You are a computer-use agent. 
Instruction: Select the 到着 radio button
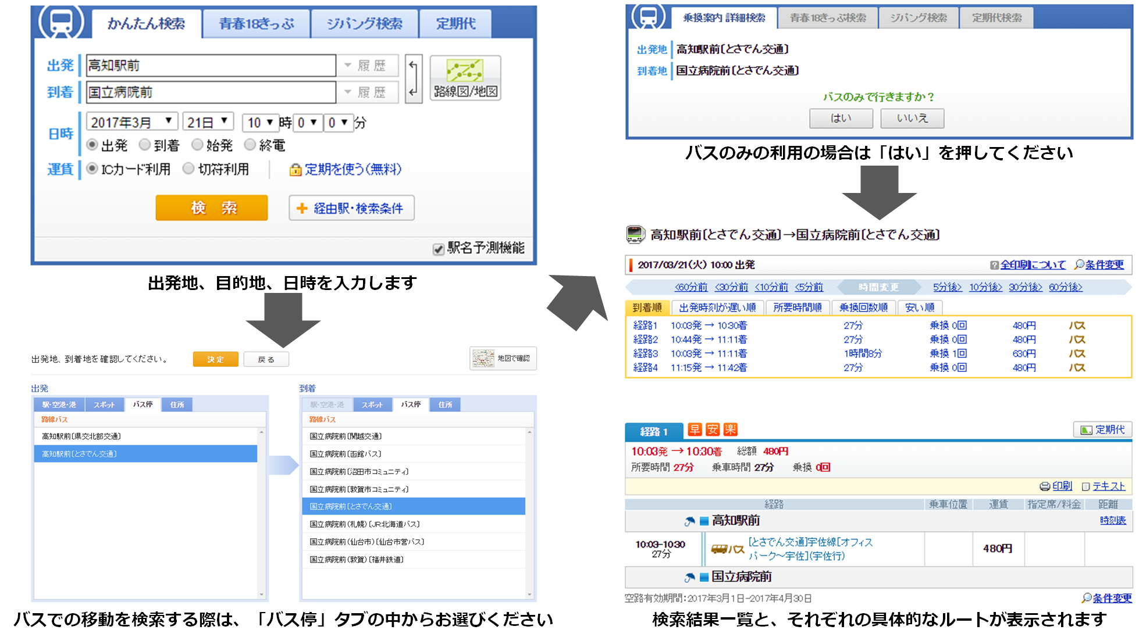click(145, 145)
